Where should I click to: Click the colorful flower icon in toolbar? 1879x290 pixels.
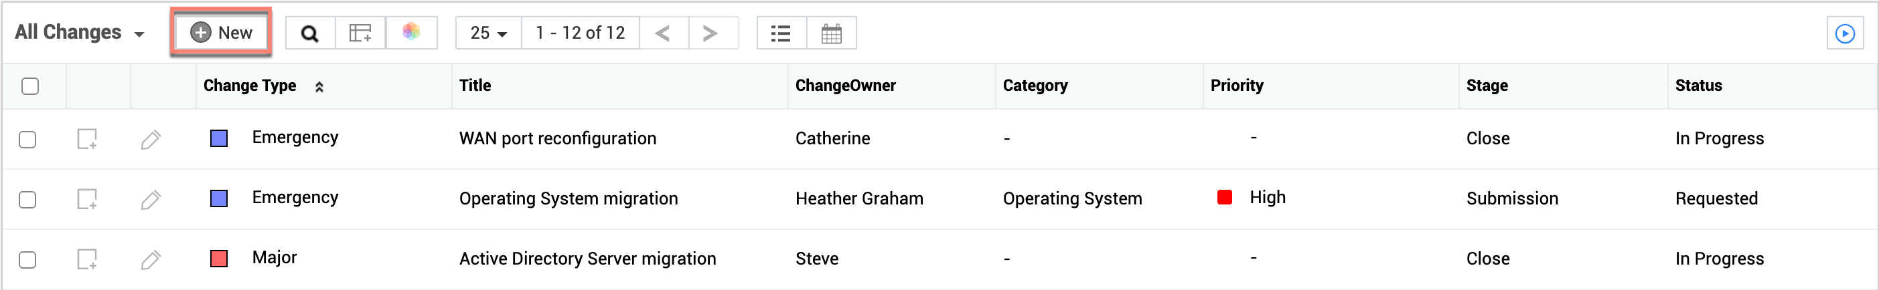(411, 32)
